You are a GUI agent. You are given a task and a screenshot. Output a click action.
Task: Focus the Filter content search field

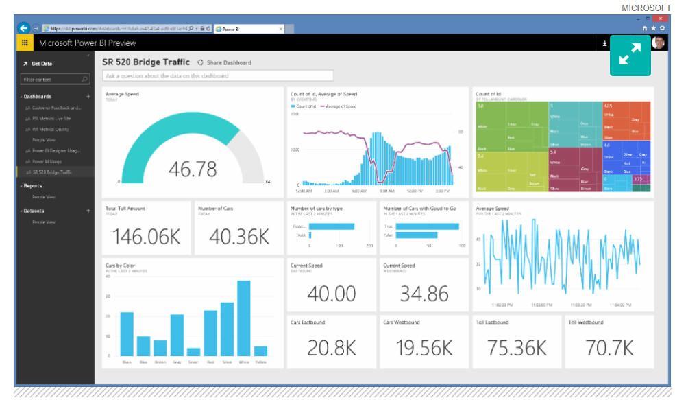click(x=55, y=79)
